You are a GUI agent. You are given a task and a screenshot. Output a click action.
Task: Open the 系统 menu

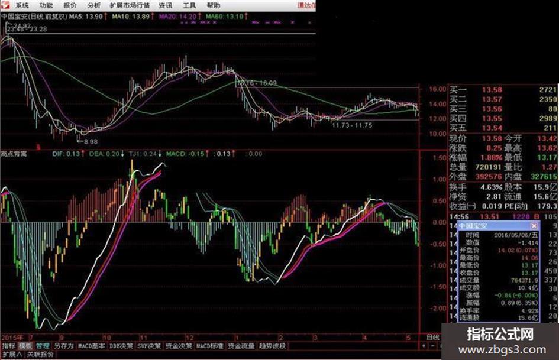[22, 5]
